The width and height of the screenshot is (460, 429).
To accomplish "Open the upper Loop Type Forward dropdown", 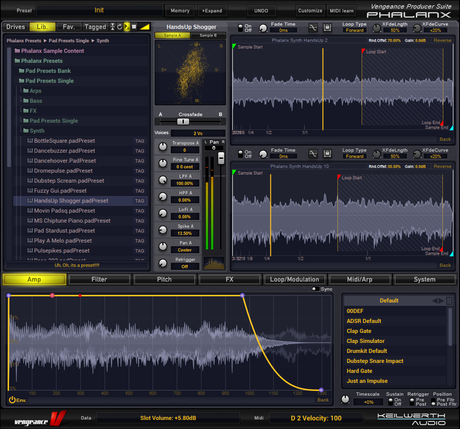I will pos(355,30).
